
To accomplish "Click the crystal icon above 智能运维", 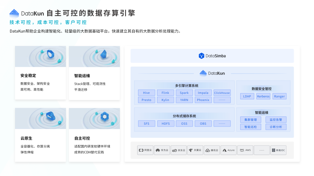I will (104, 54).
